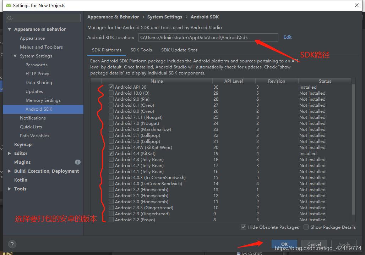Screen dimensions: 365x255
Task: Check the Android 5.1 (Lollipop) checkbox
Action: click(111, 135)
